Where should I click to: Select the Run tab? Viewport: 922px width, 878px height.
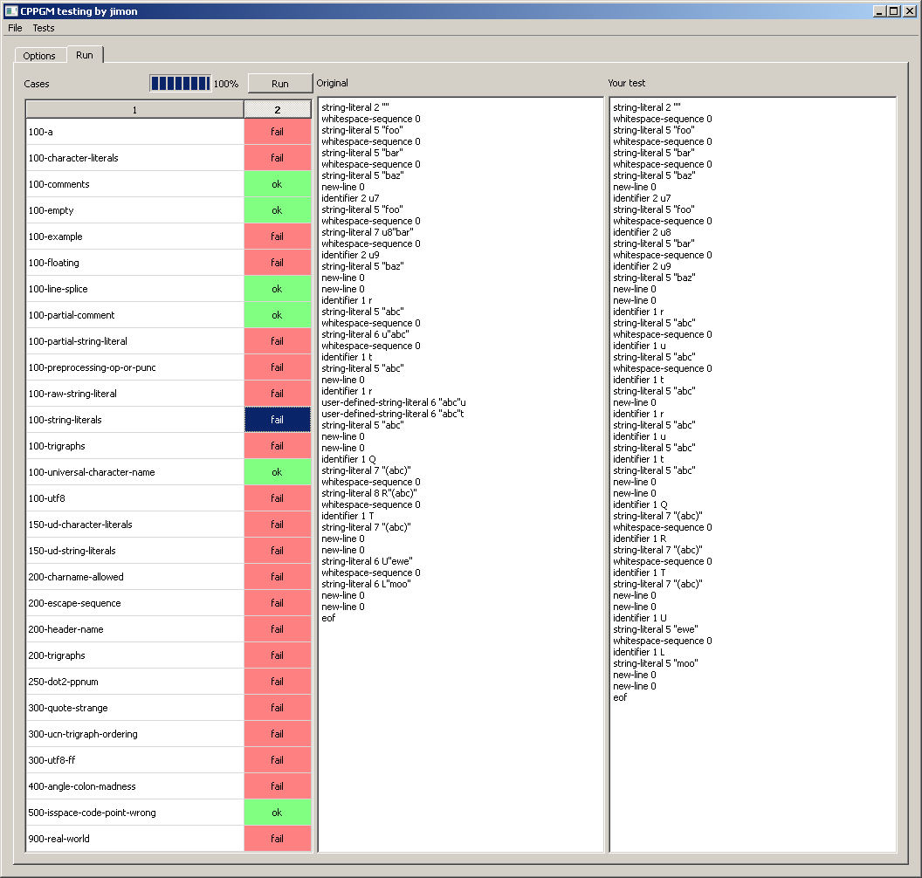point(85,55)
